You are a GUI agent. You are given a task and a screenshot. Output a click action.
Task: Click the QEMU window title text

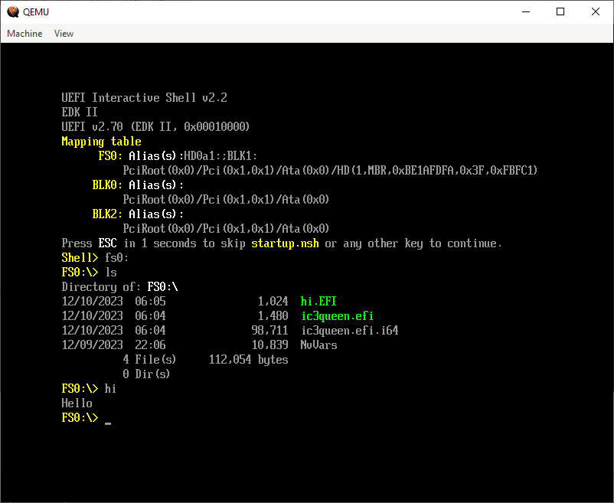(36, 11)
